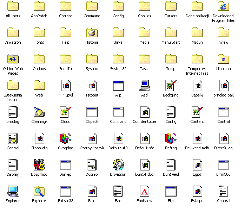Click the 'SendTo' folder label

[x=66, y=69]
